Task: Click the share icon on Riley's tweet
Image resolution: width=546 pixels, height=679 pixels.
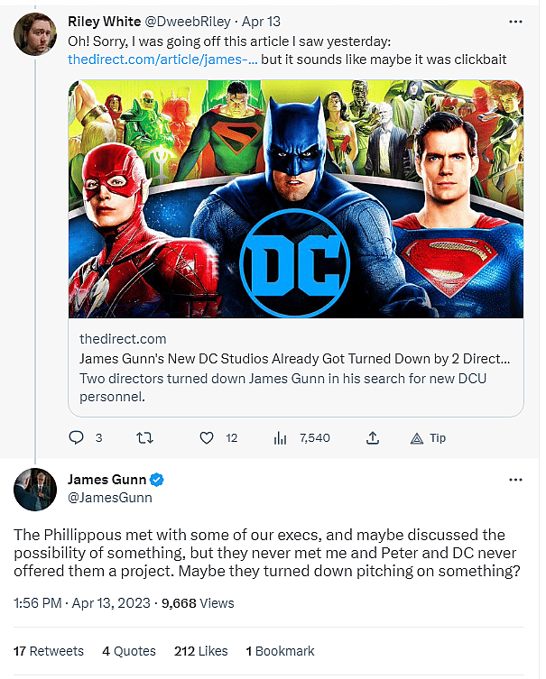Action: pos(372,438)
